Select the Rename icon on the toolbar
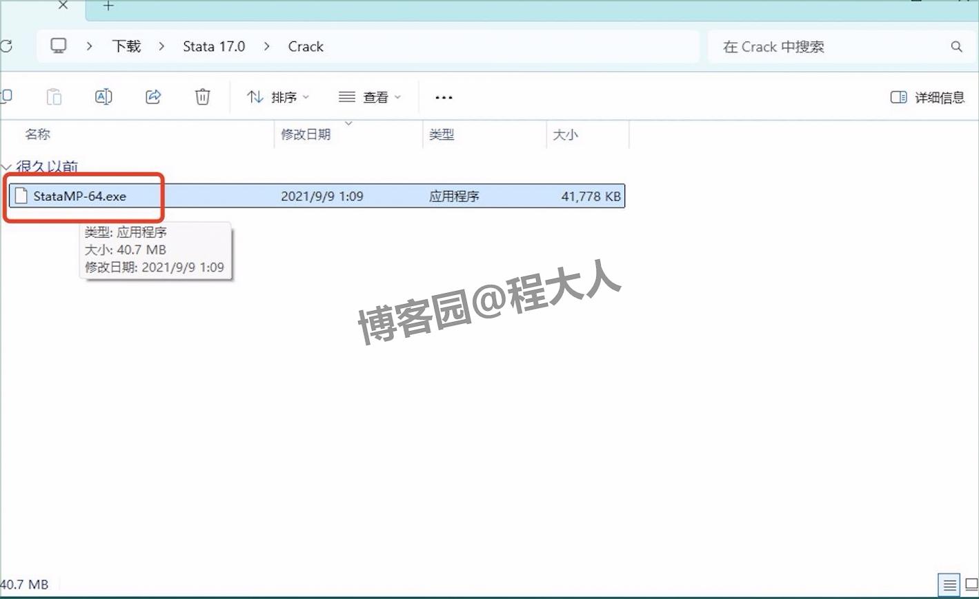 pos(103,97)
